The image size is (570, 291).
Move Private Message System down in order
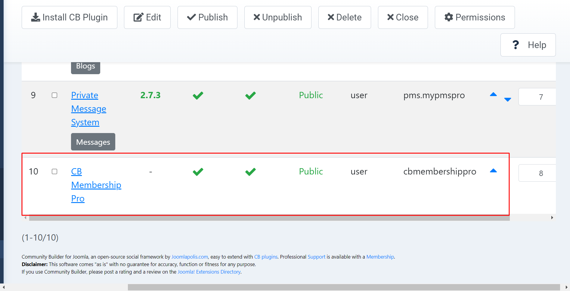click(508, 100)
